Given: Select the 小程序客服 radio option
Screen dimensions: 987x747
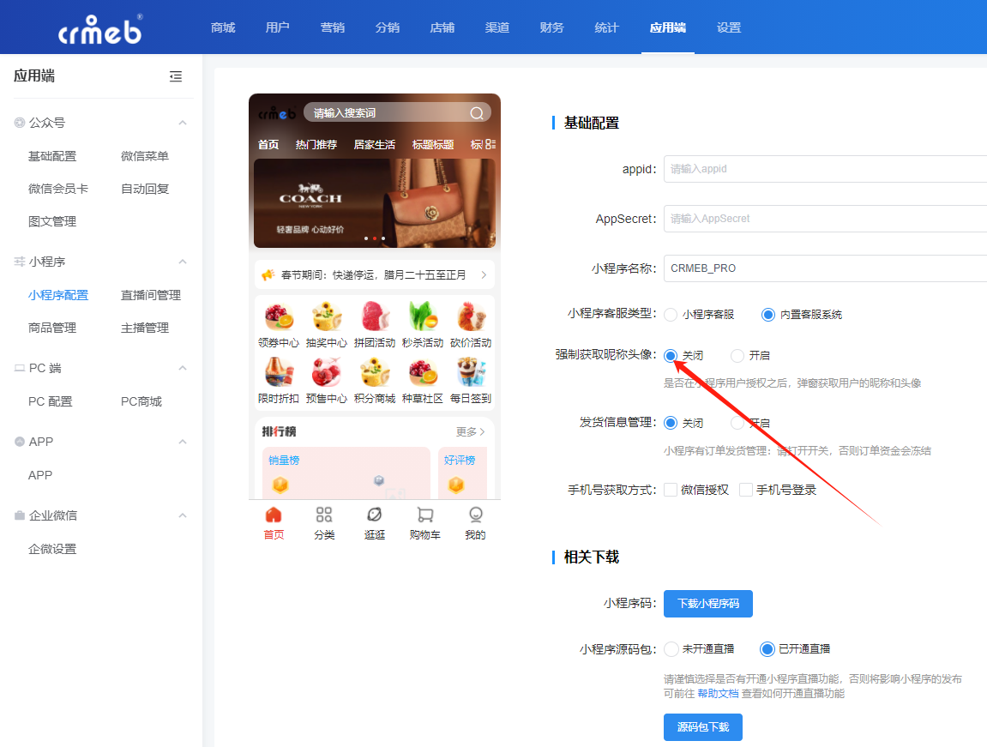Looking at the screenshot, I should pyautogui.click(x=671, y=315).
